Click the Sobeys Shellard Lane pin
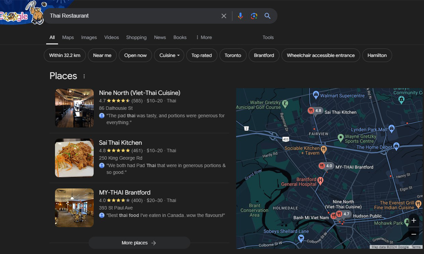The width and height of the screenshot is (424, 254). 301,239
